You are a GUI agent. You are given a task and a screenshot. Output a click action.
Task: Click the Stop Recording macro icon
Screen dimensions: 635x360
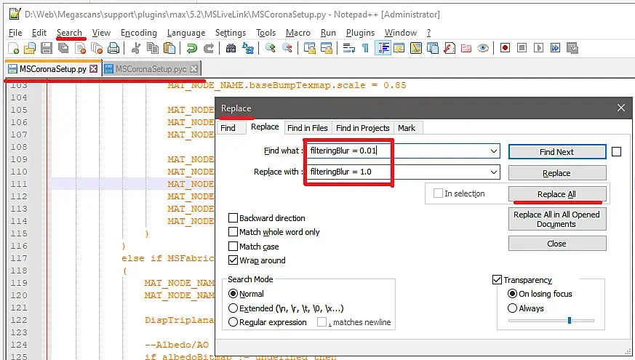[522, 48]
